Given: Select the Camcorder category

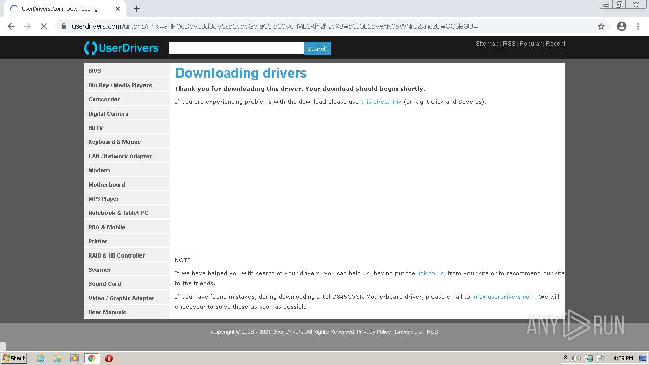Looking at the screenshot, I should point(127,99).
